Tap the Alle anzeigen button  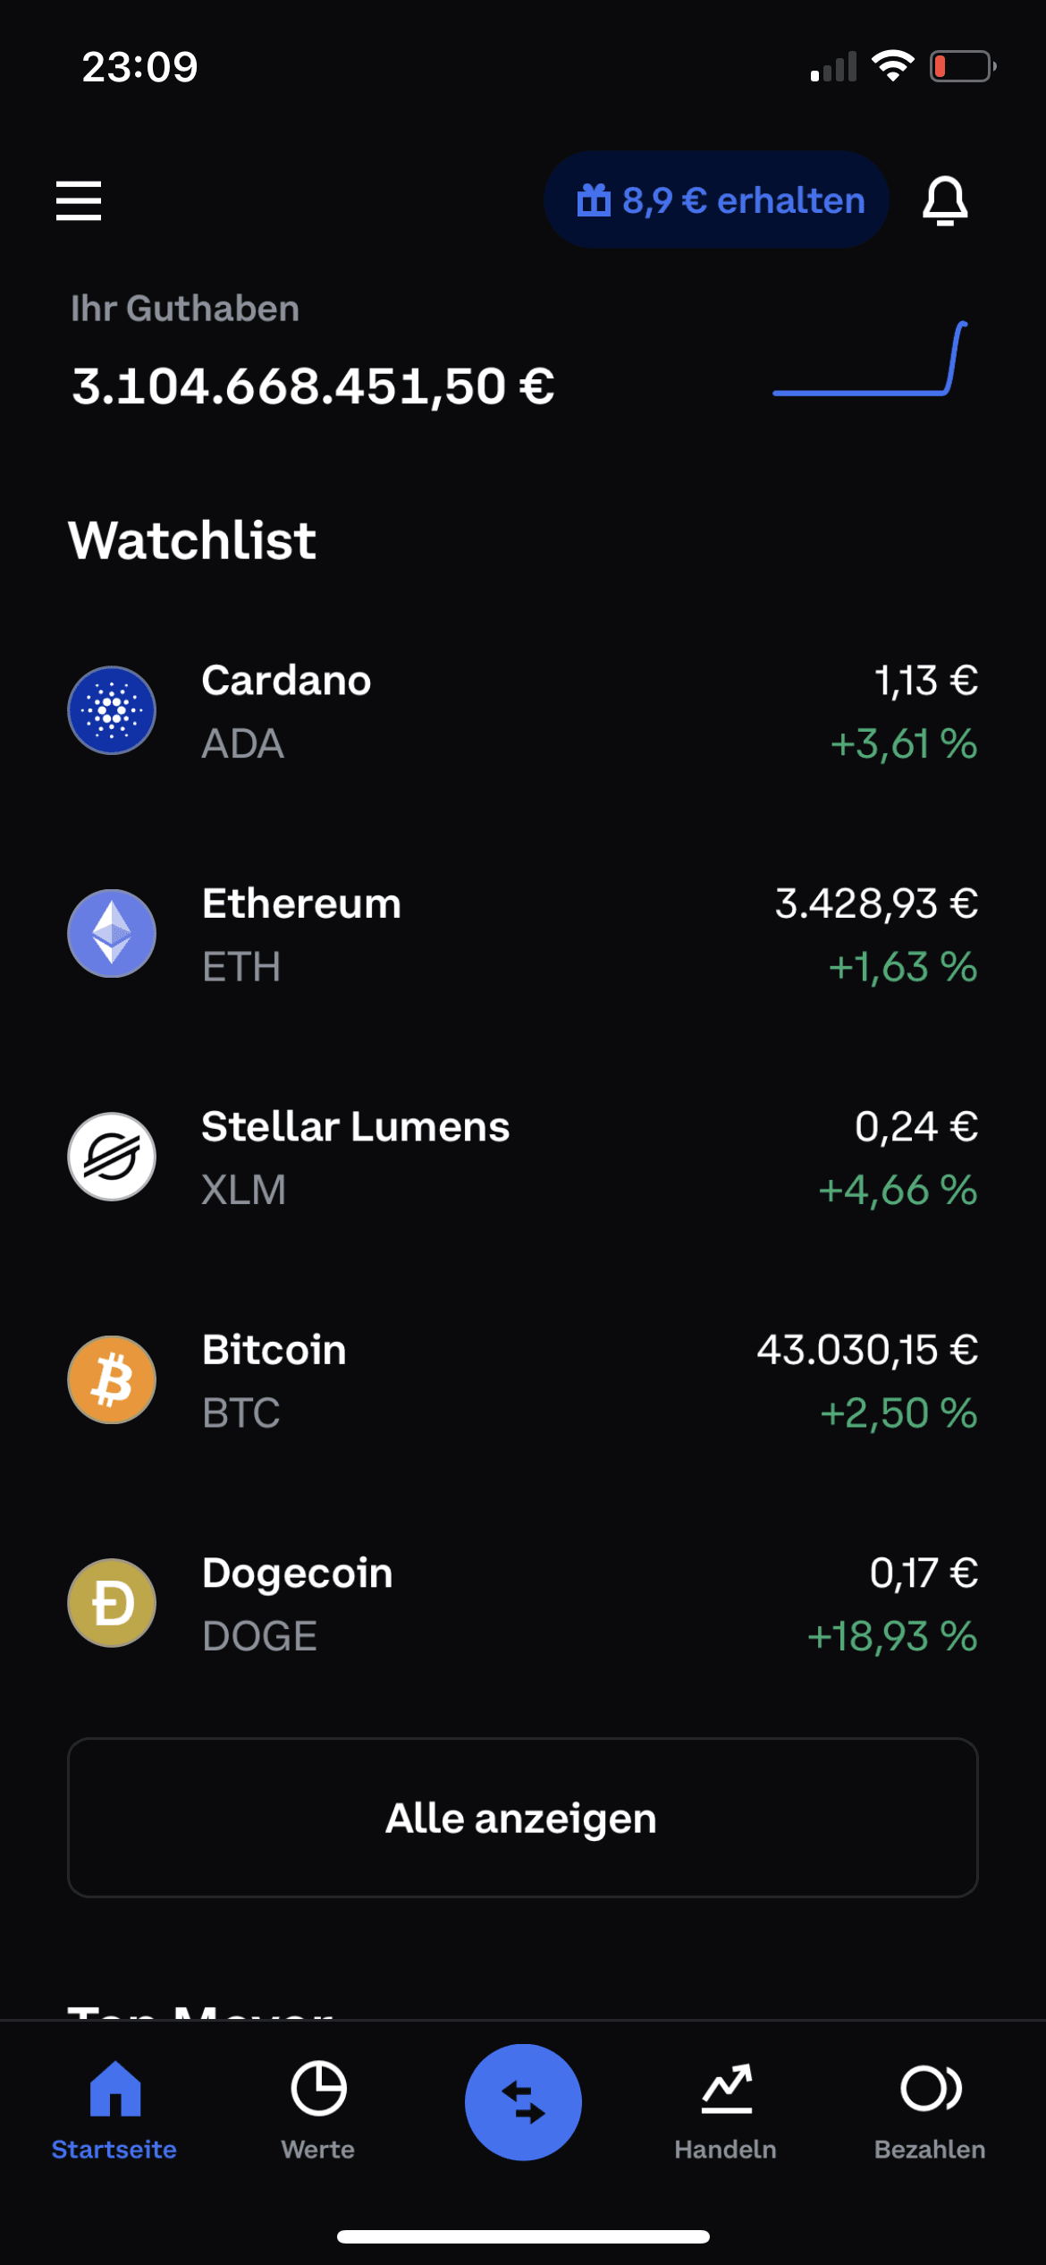(523, 1818)
